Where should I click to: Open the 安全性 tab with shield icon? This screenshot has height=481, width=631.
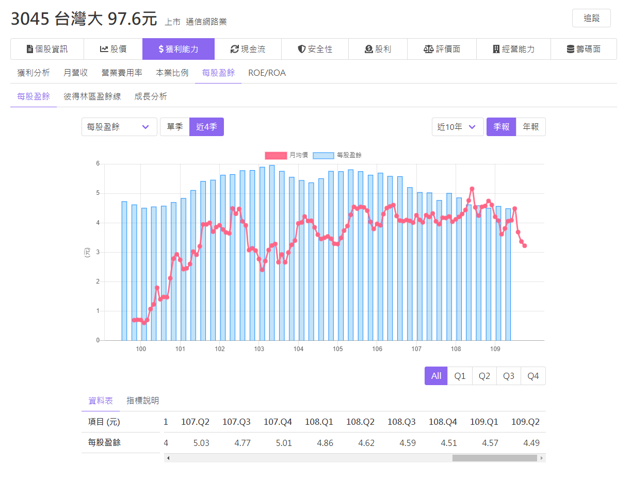click(315, 49)
